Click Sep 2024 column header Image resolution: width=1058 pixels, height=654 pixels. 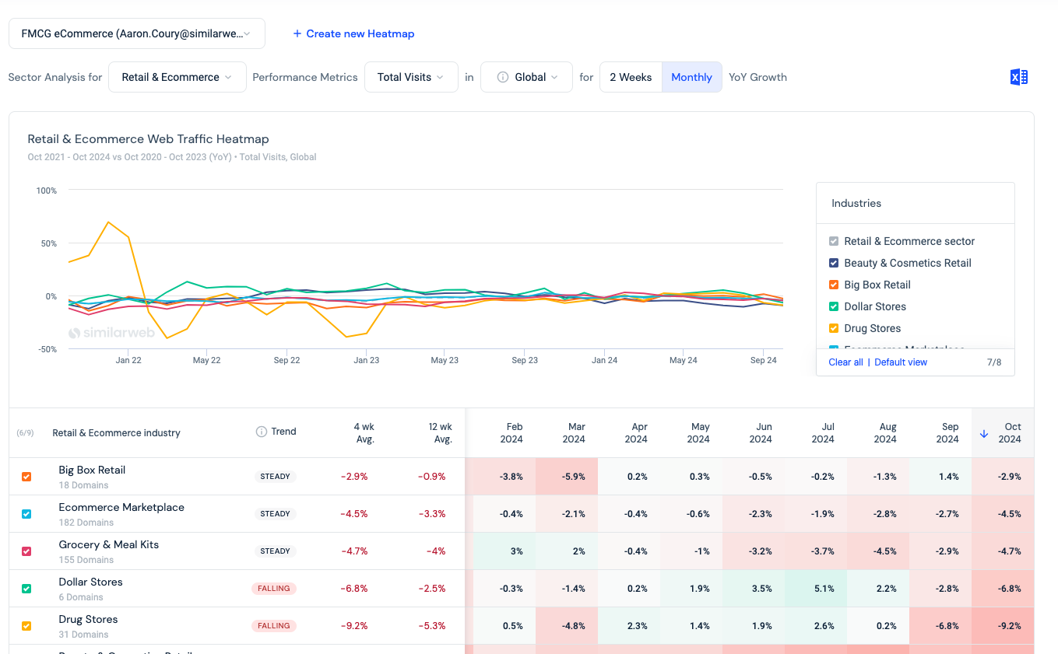pyautogui.click(x=947, y=433)
